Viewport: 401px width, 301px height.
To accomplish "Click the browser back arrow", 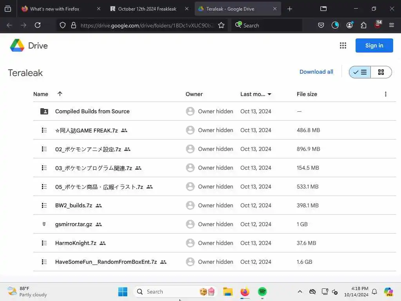I will tap(9, 25).
